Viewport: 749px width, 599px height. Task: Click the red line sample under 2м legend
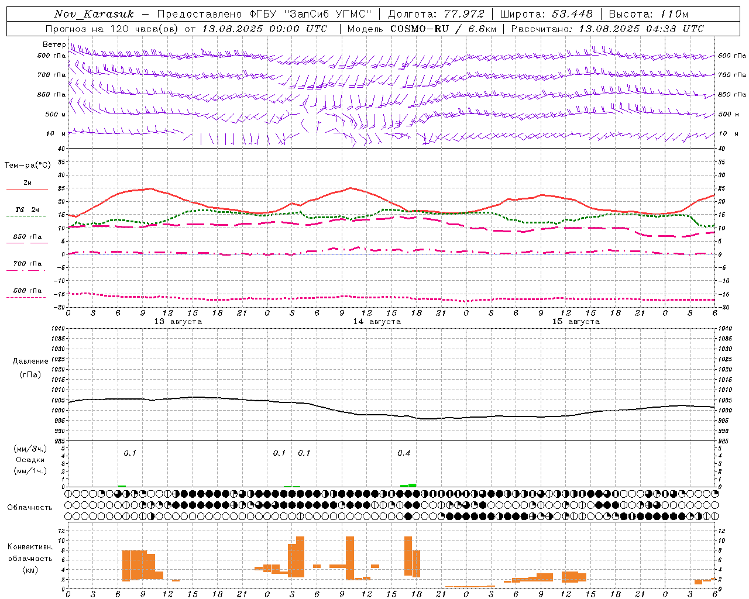pos(27,189)
